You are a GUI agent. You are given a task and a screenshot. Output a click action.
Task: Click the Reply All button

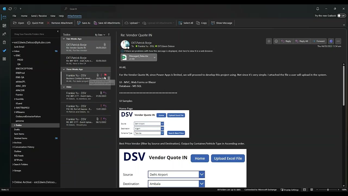[302, 41]
